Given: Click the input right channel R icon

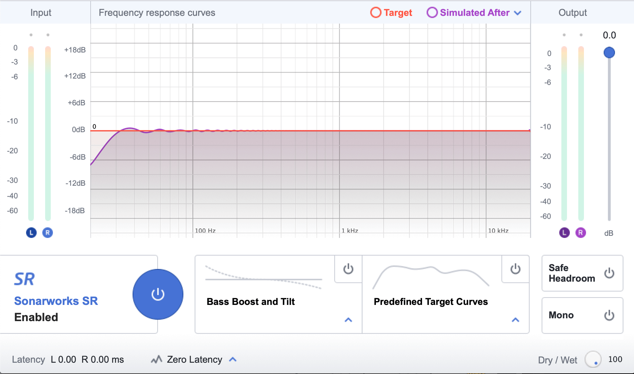Looking at the screenshot, I should (48, 233).
